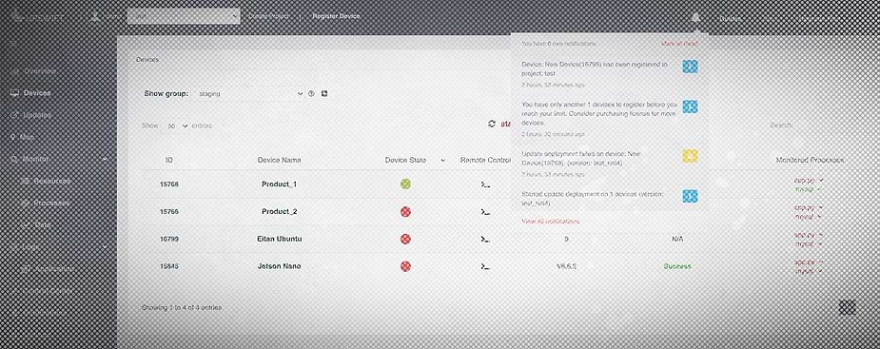Click the Register Device link
The height and width of the screenshot is (349, 880).
(x=336, y=16)
